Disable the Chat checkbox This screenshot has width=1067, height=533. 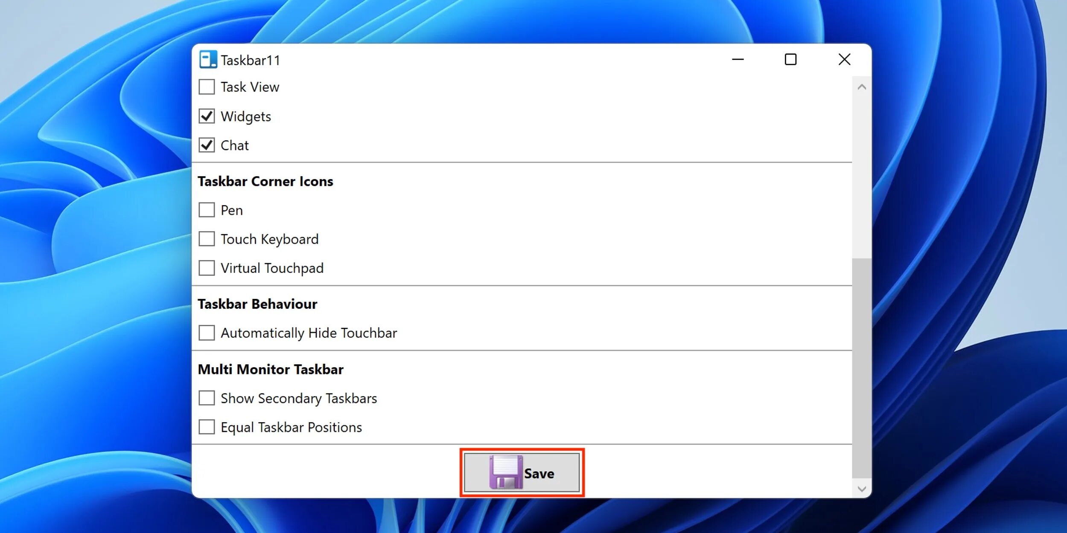click(x=207, y=145)
